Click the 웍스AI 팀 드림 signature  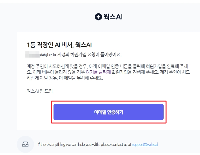(39, 91)
